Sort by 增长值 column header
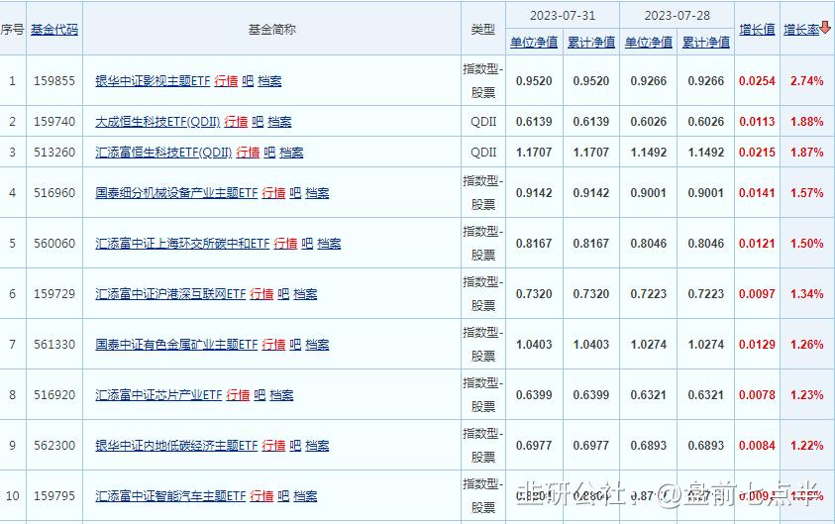 point(757,30)
